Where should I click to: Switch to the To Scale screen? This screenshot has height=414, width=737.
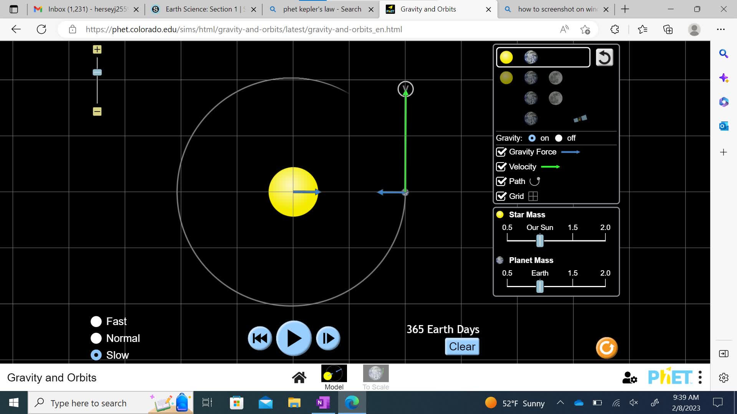click(x=376, y=378)
